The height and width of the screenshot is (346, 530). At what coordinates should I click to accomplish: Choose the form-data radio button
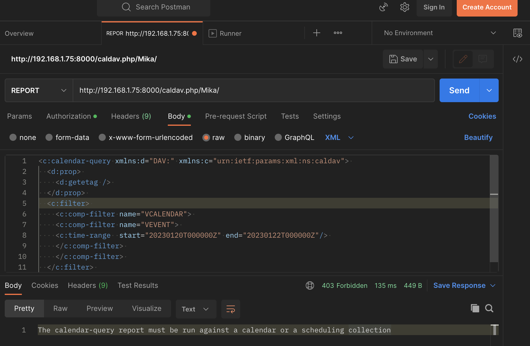tap(49, 137)
